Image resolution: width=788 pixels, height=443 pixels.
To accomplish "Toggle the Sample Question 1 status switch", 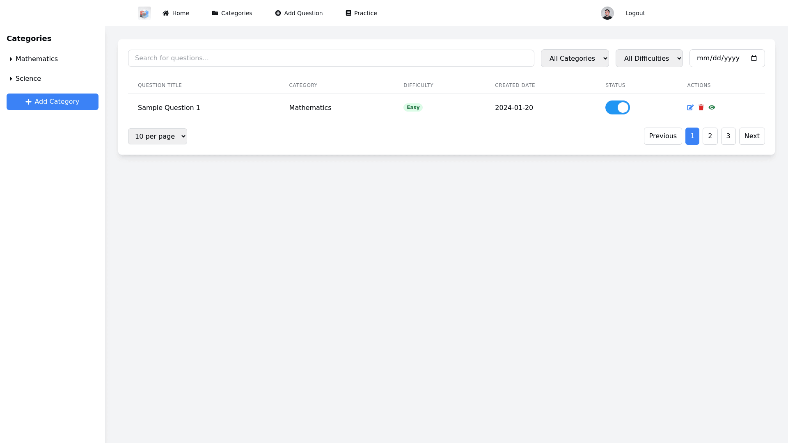I will coord(617,107).
